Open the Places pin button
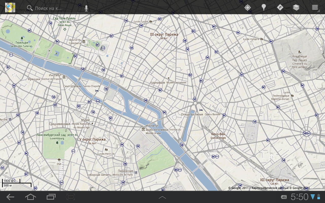This screenshot has height=203, width=325. pyautogui.click(x=264, y=8)
